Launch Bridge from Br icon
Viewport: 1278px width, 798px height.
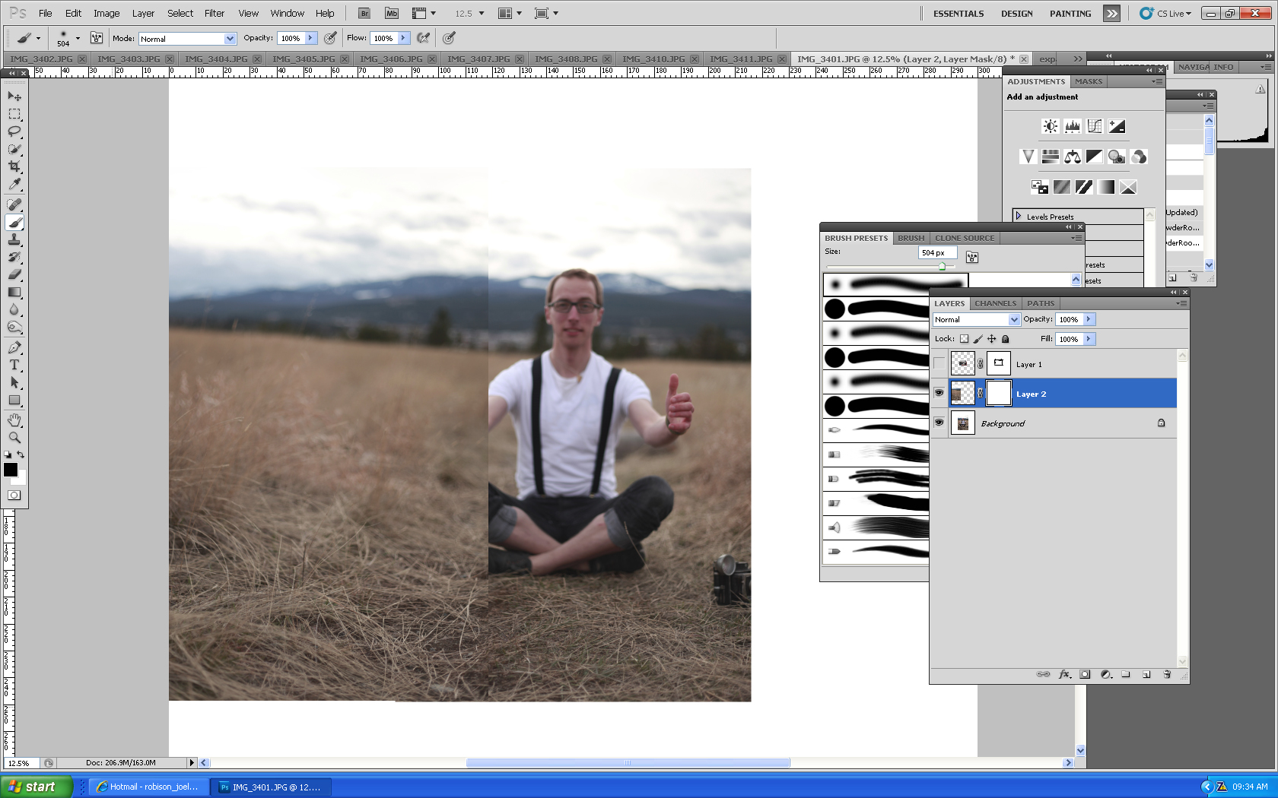[364, 13]
